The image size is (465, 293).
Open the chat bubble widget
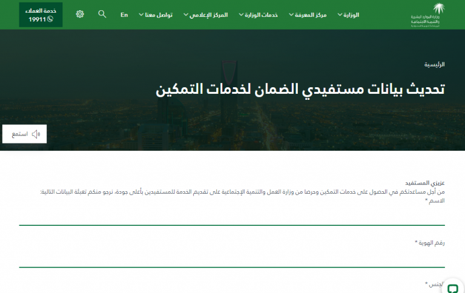click(453, 289)
